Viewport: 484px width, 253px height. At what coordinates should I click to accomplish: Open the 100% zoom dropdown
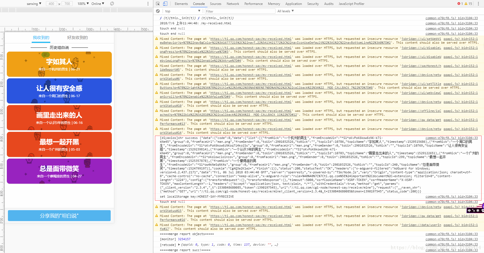click(x=83, y=4)
